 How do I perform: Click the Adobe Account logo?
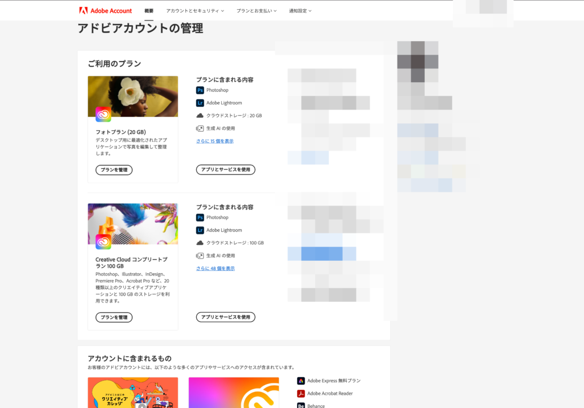pyautogui.click(x=106, y=11)
